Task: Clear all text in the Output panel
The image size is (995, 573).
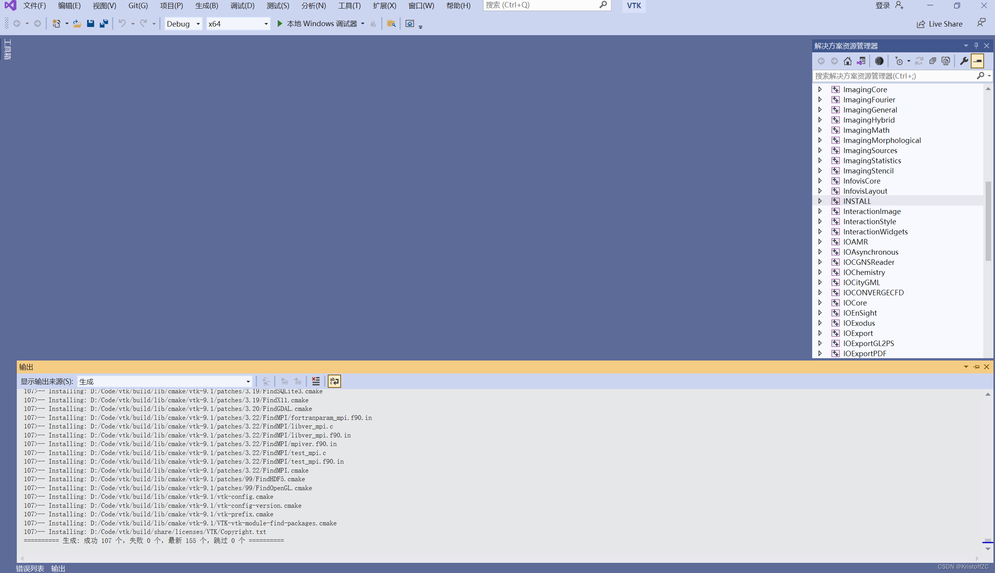Action: (x=316, y=381)
